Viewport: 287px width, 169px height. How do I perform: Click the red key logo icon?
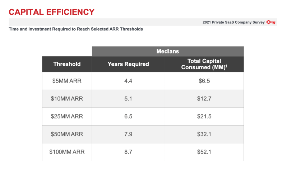point(271,22)
